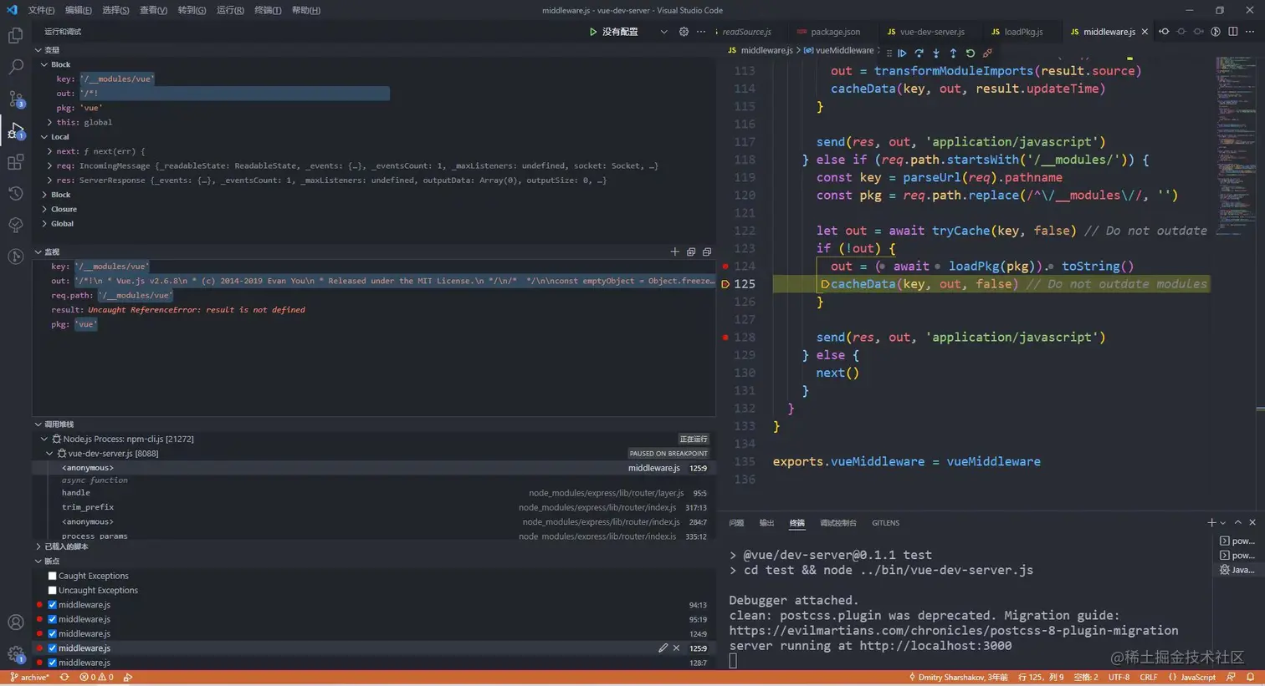The image size is (1265, 686).
Task: Click Step Out in the debug toolbar
Action: 953,53
